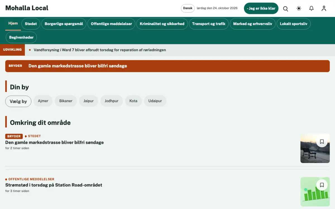Read the Ward 7 Vandforsyning ticker headline
335x209 pixels.
coord(100,50)
